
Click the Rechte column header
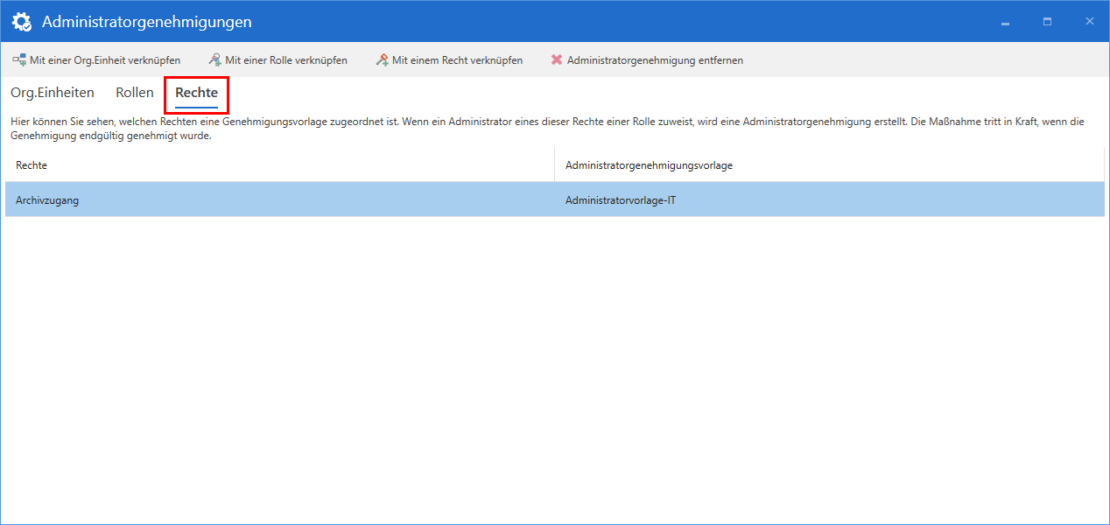click(32, 164)
